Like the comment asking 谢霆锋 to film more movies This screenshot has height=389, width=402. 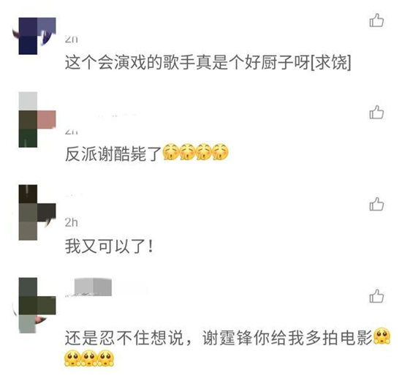[376, 296]
